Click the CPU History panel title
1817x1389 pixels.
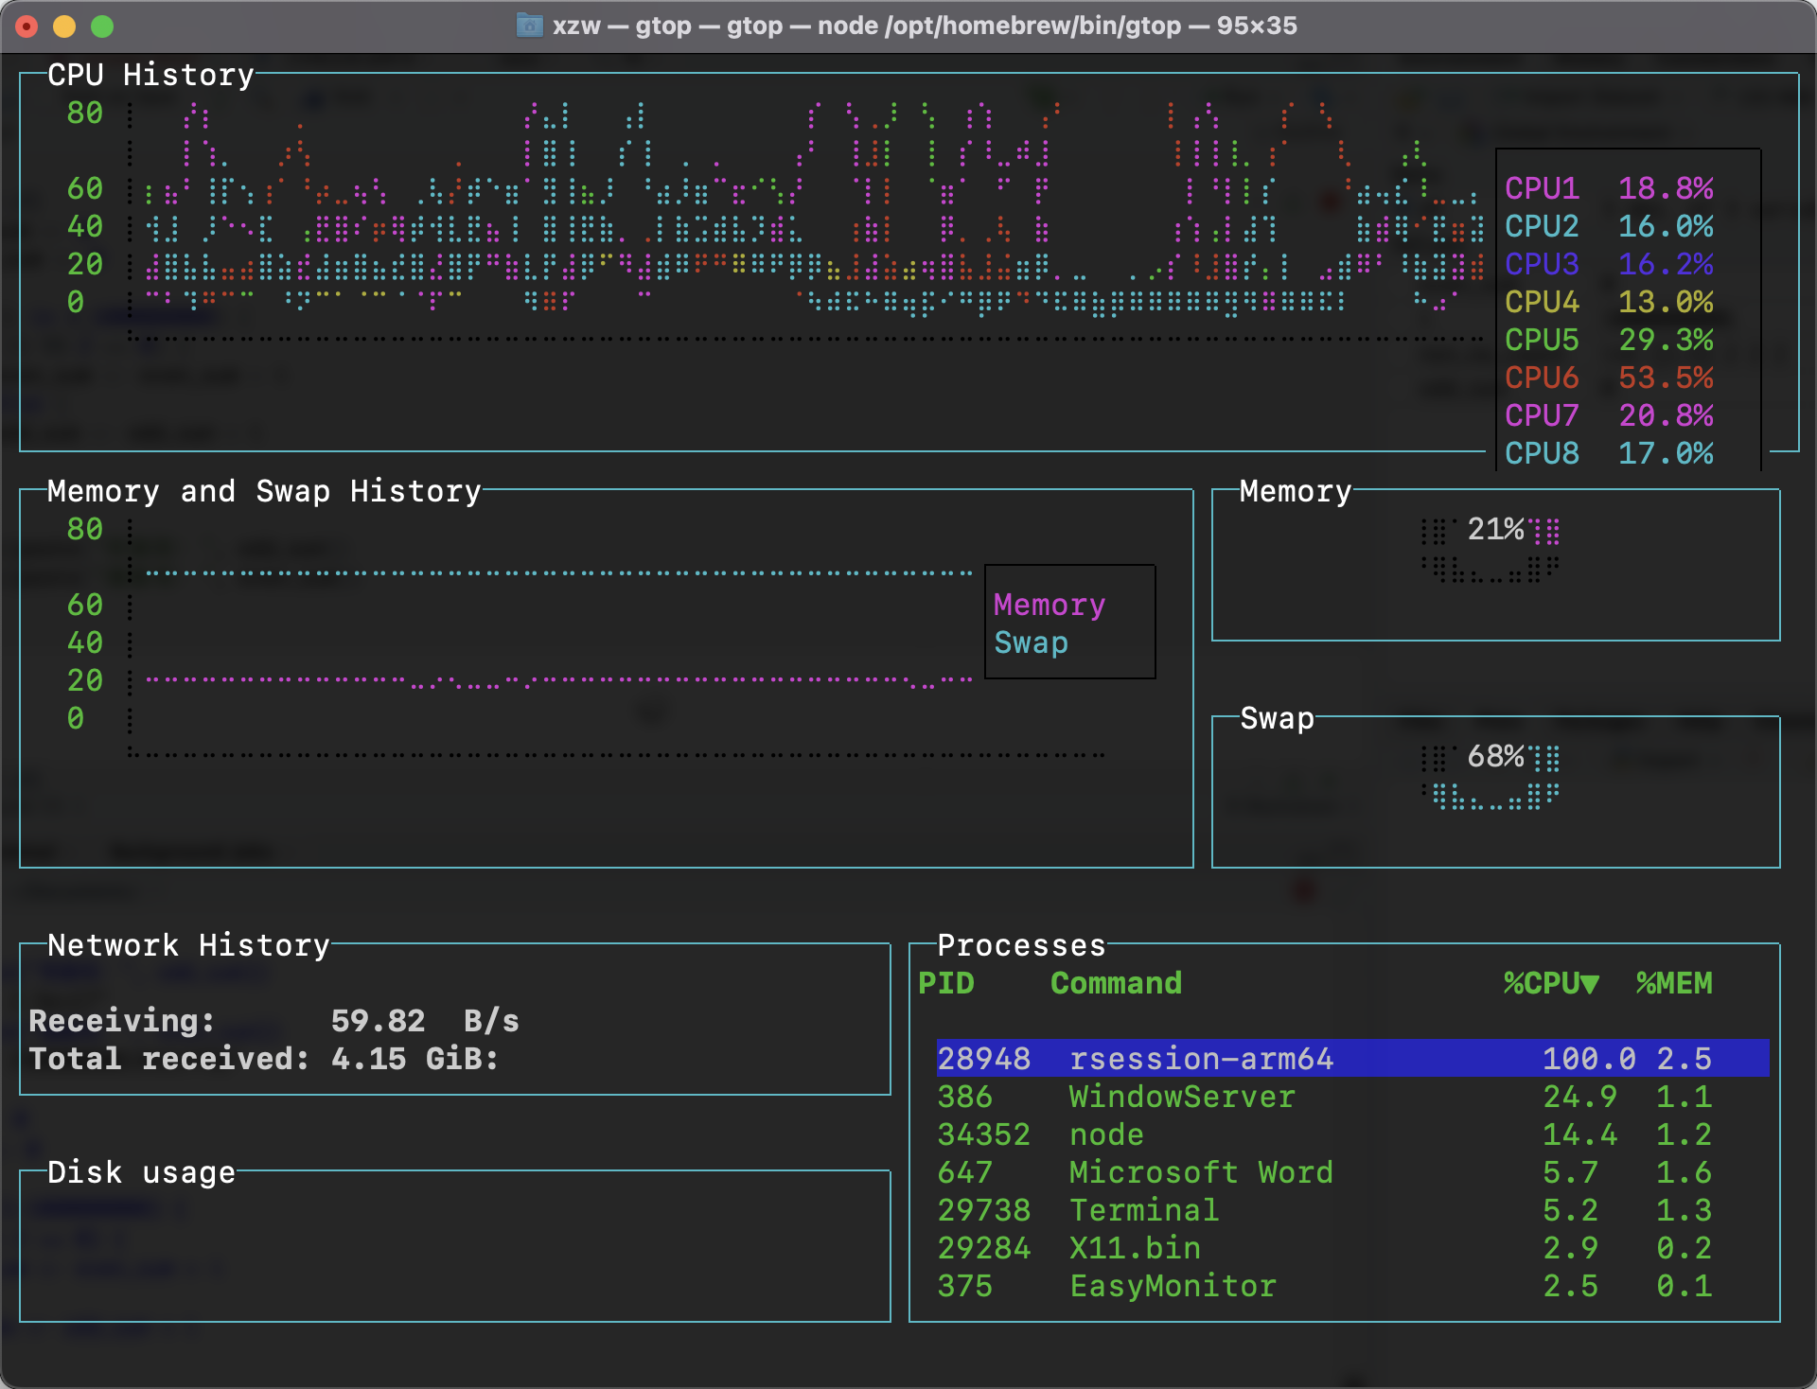[x=150, y=75]
